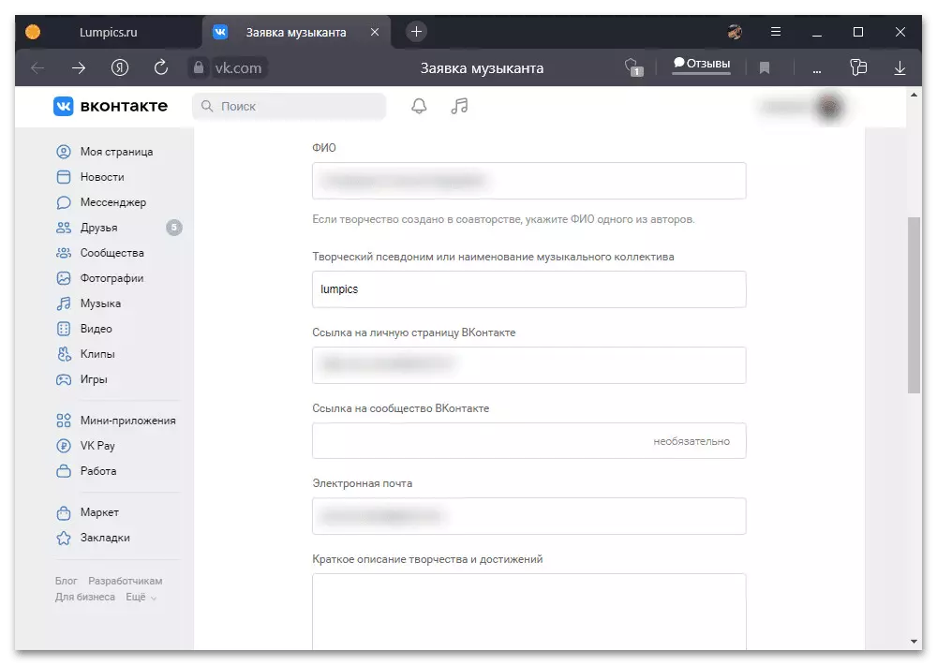Bookmark page with the bookmark icon
This screenshot has height=665, width=937.
point(765,68)
